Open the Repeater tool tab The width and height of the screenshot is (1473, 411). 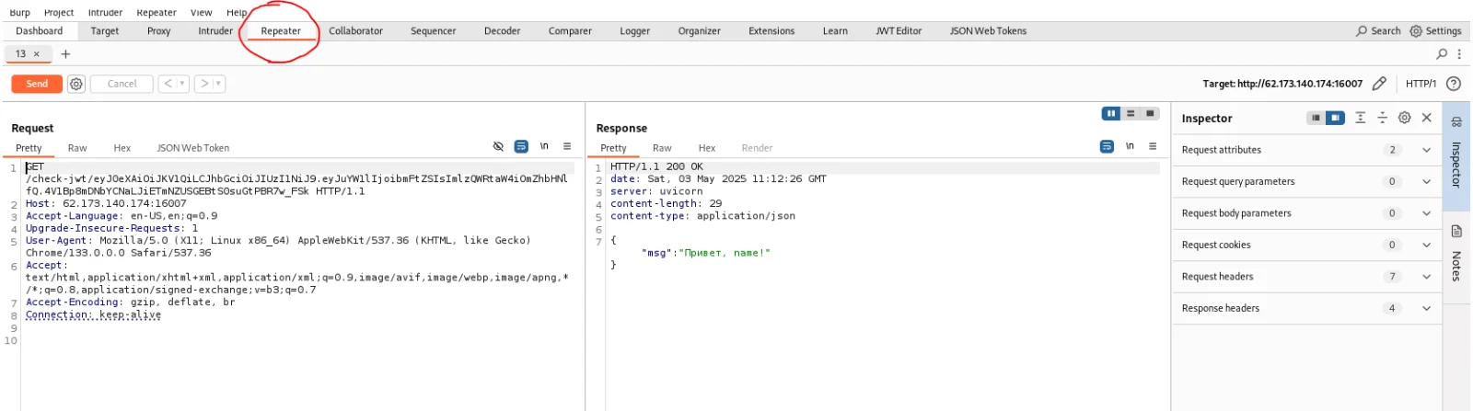click(281, 31)
